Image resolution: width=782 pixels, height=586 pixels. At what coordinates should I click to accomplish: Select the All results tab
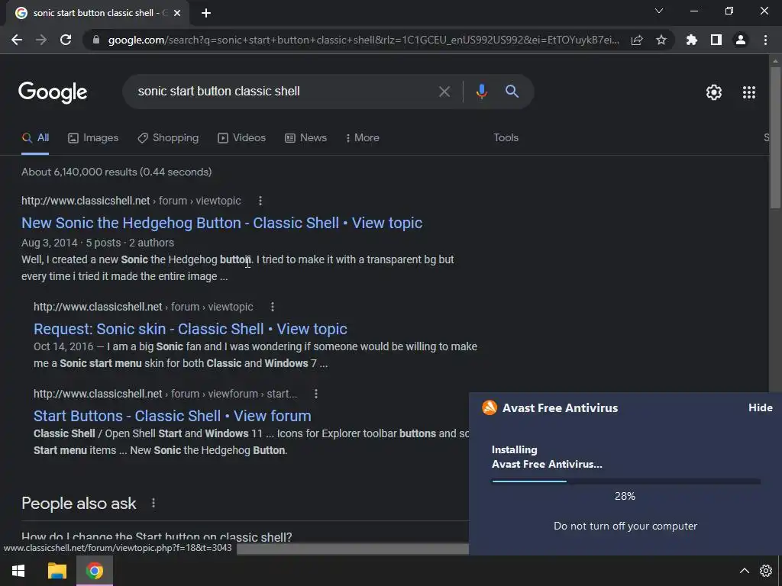click(x=35, y=137)
